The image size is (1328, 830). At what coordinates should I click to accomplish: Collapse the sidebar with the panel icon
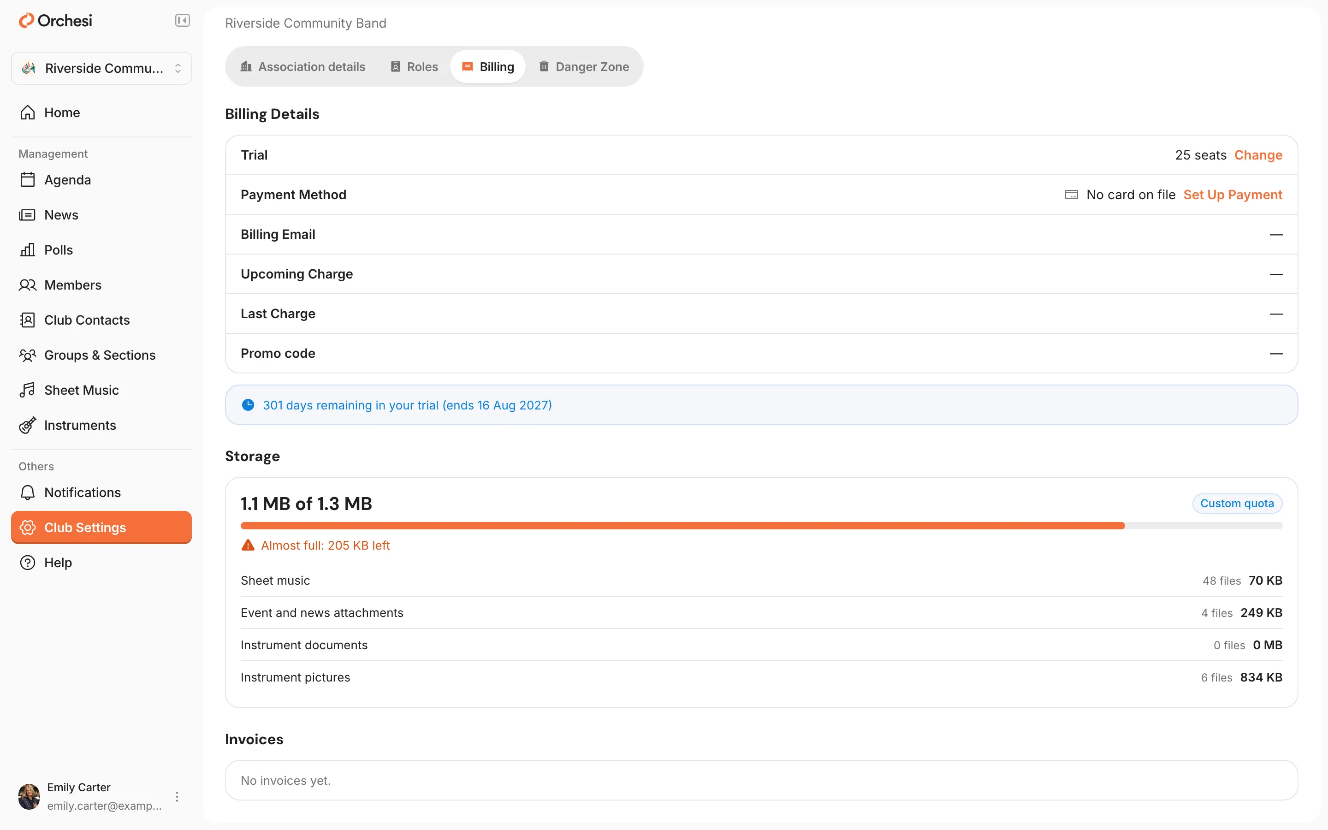[x=182, y=20]
